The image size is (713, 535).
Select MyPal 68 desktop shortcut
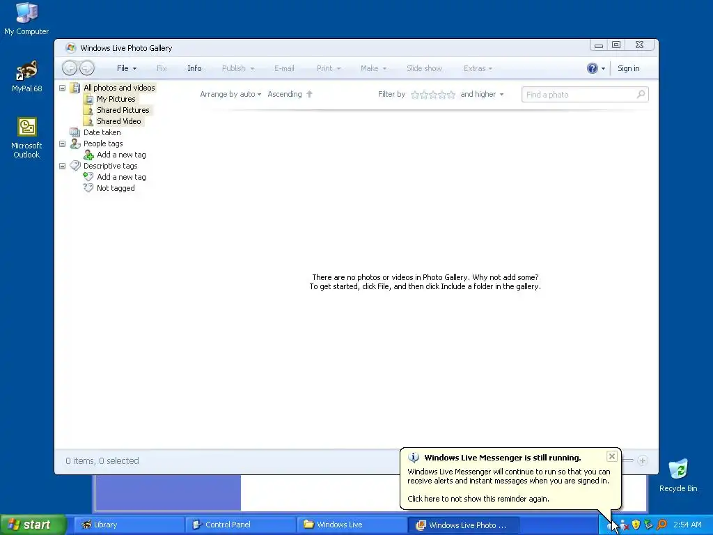tap(26, 77)
